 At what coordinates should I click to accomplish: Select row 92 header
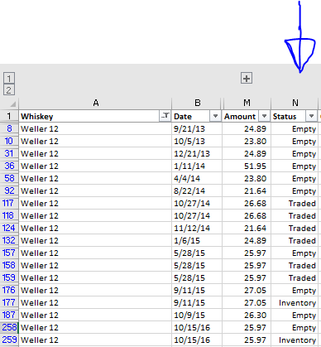pyautogui.click(x=9, y=190)
